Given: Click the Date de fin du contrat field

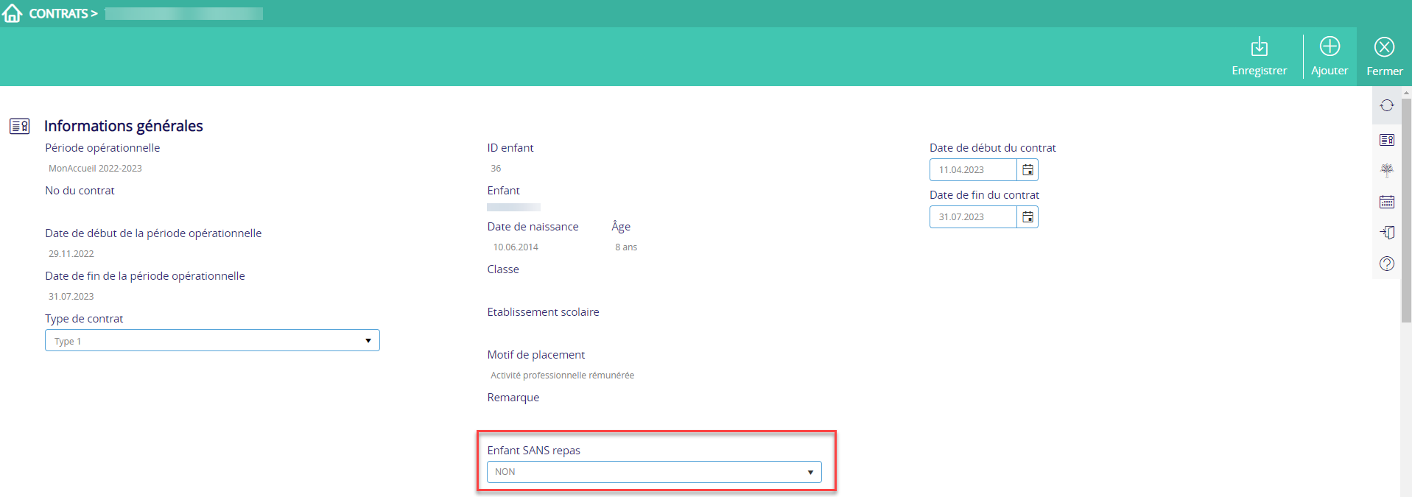Looking at the screenshot, I should (x=973, y=217).
